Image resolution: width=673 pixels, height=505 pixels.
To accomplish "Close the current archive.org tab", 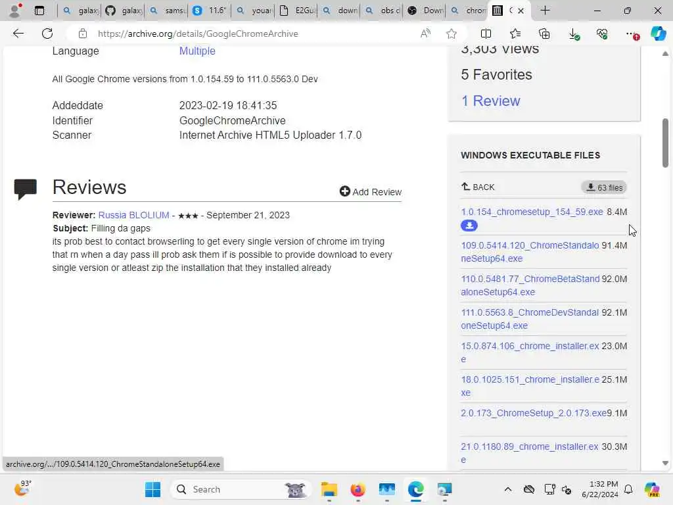I will pos(521,11).
